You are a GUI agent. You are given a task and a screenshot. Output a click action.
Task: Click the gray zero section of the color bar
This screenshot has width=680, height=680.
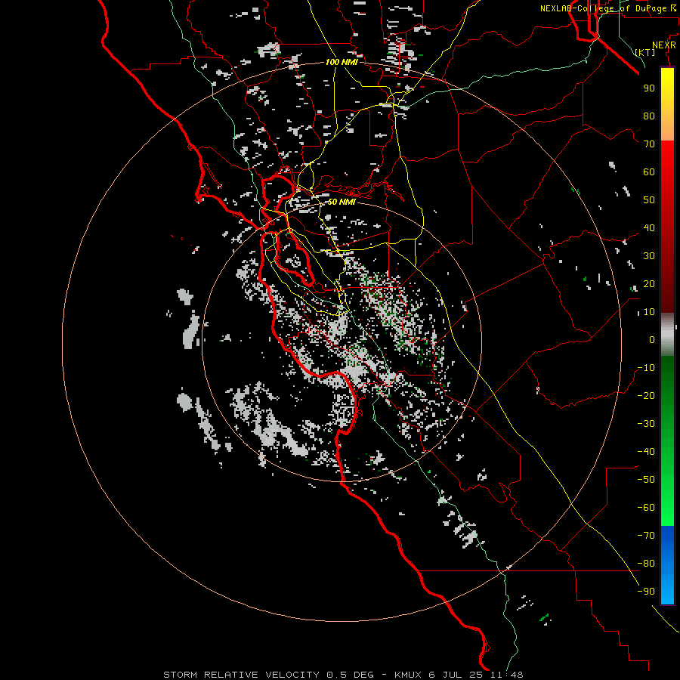point(667,335)
